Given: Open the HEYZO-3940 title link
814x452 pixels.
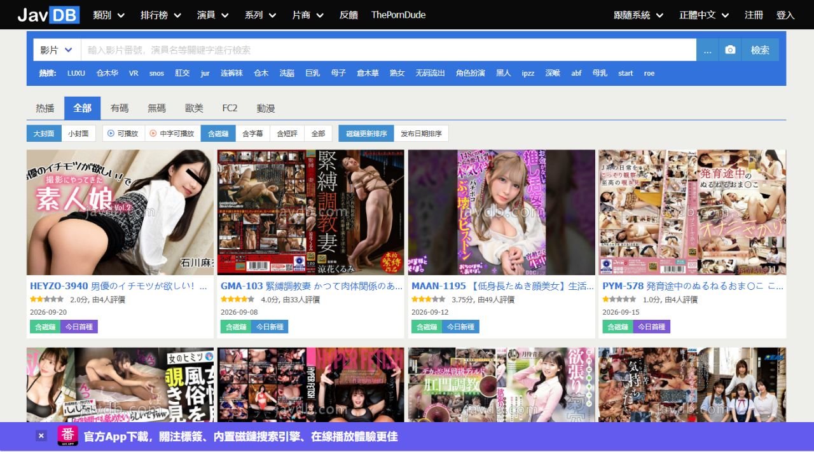Looking at the screenshot, I should (x=119, y=286).
